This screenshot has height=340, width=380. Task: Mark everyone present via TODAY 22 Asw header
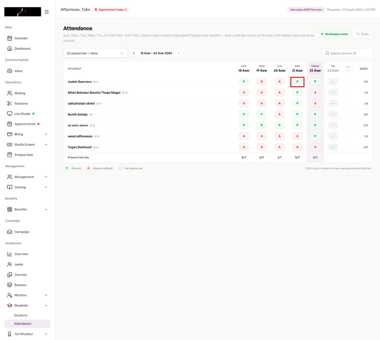click(315, 69)
